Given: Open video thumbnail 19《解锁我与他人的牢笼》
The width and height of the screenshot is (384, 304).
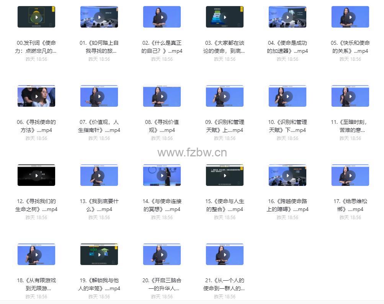Looking at the screenshot, I should (99, 254).
